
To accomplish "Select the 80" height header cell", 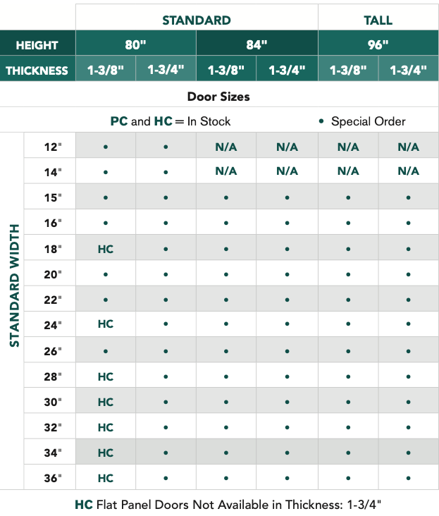I will tap(135, 45).
